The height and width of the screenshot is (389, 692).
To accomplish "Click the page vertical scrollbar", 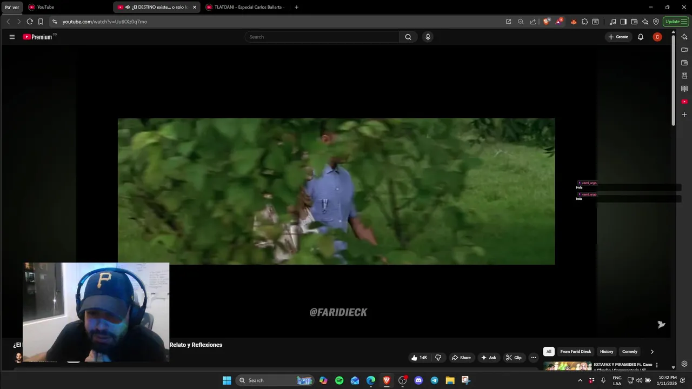I will click(x=673, y=81).
